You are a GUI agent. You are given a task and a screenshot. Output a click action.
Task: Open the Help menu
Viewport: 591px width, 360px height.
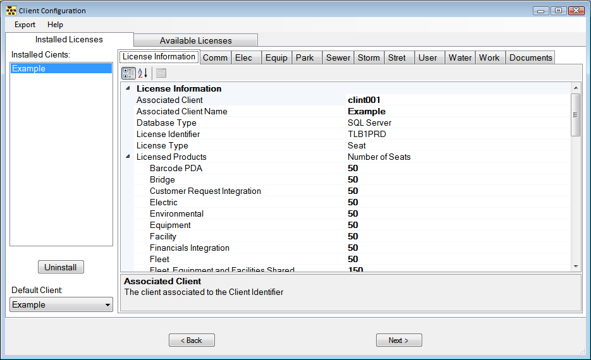tap(55, 25)
